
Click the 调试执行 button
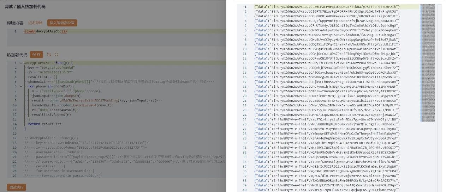pyautogui.click(x=16, y=187)
